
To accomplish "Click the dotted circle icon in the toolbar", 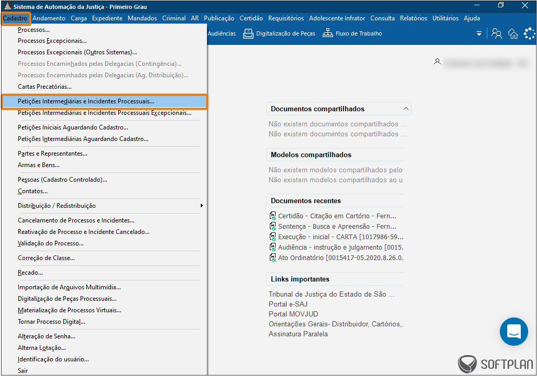I will tap(530, 33).
